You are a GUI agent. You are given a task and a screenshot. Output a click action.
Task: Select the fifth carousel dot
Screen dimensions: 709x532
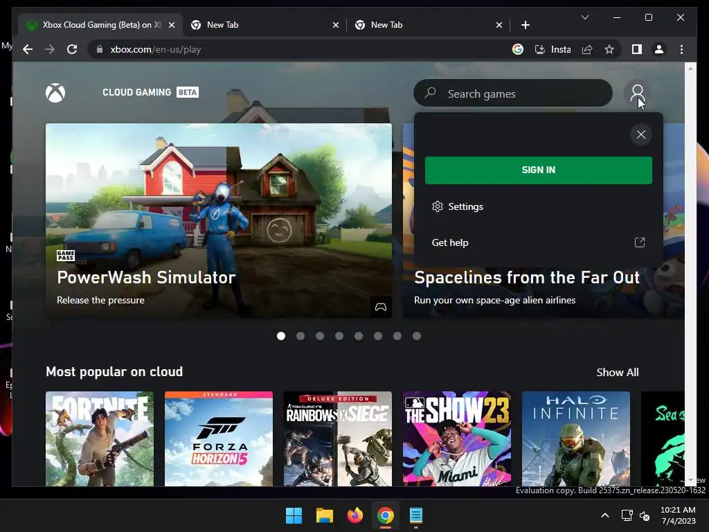pos(359,336)
